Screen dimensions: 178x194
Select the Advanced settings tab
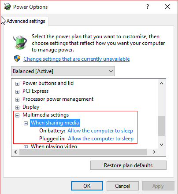point(26,21)
